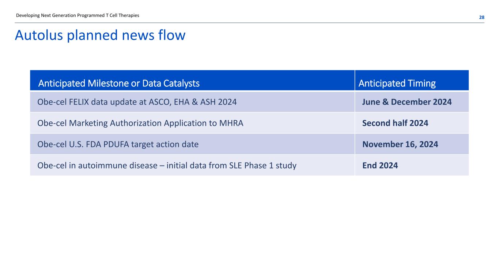Select the Marketing Authorization Application to MHRA row
The image size is (499, 280).
tap(140, 123)
